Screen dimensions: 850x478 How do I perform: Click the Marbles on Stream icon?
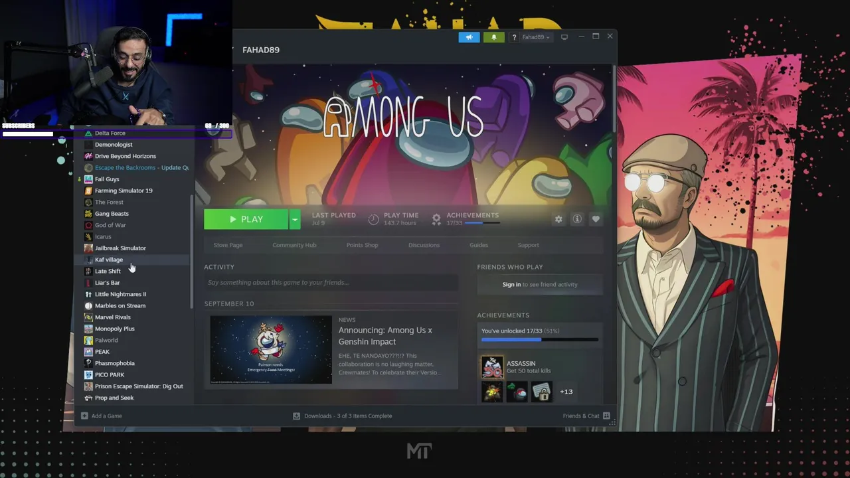[88, 306]
